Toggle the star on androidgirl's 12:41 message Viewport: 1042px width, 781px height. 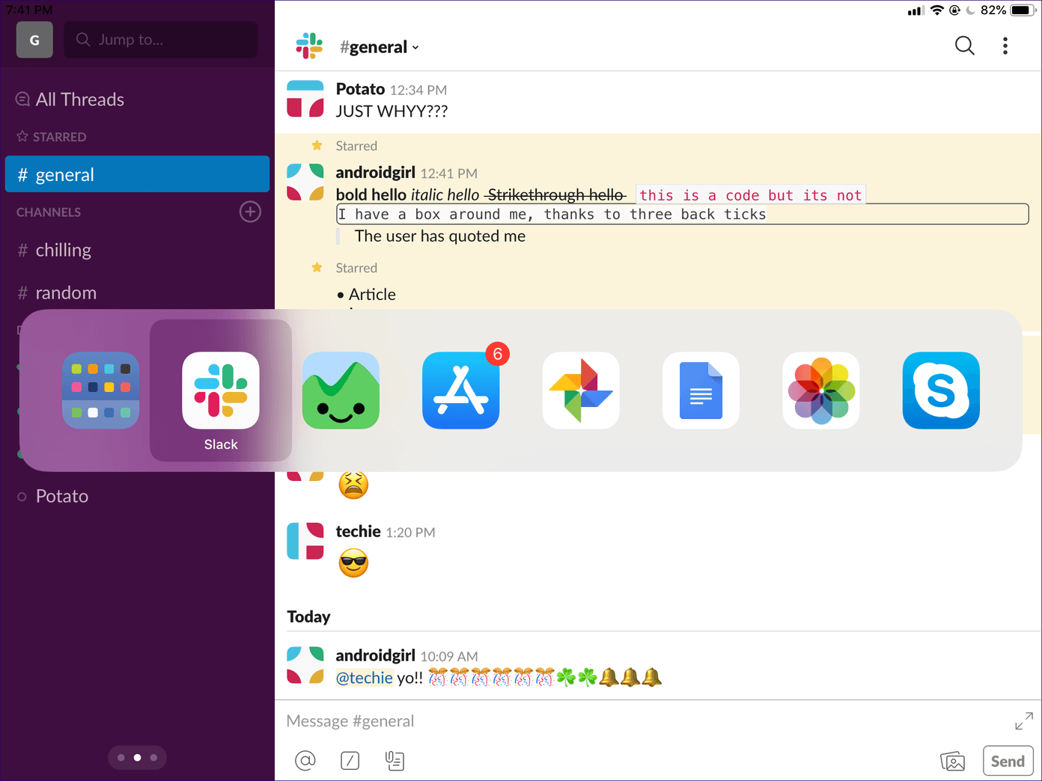click(317, 145)
